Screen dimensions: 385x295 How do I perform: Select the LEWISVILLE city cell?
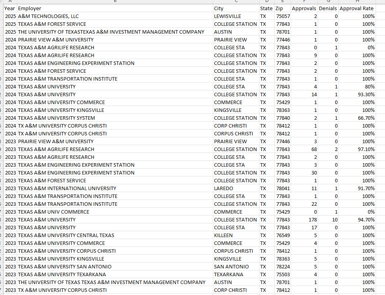click(228, 16)
